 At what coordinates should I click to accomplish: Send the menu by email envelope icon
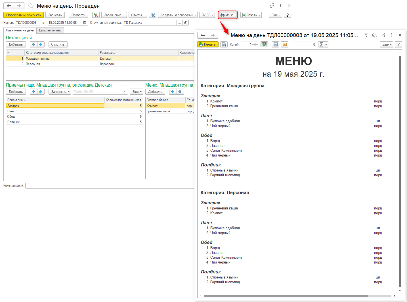click(x=284, y=44)
